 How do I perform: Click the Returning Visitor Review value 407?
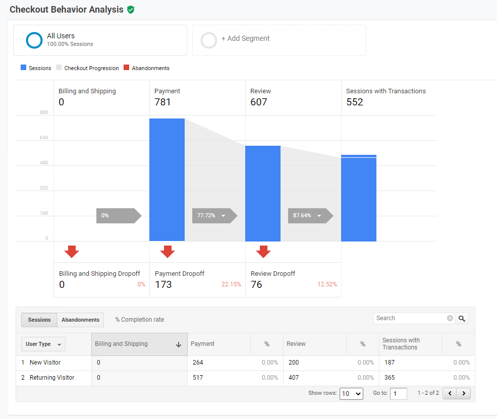pos(294,378)
